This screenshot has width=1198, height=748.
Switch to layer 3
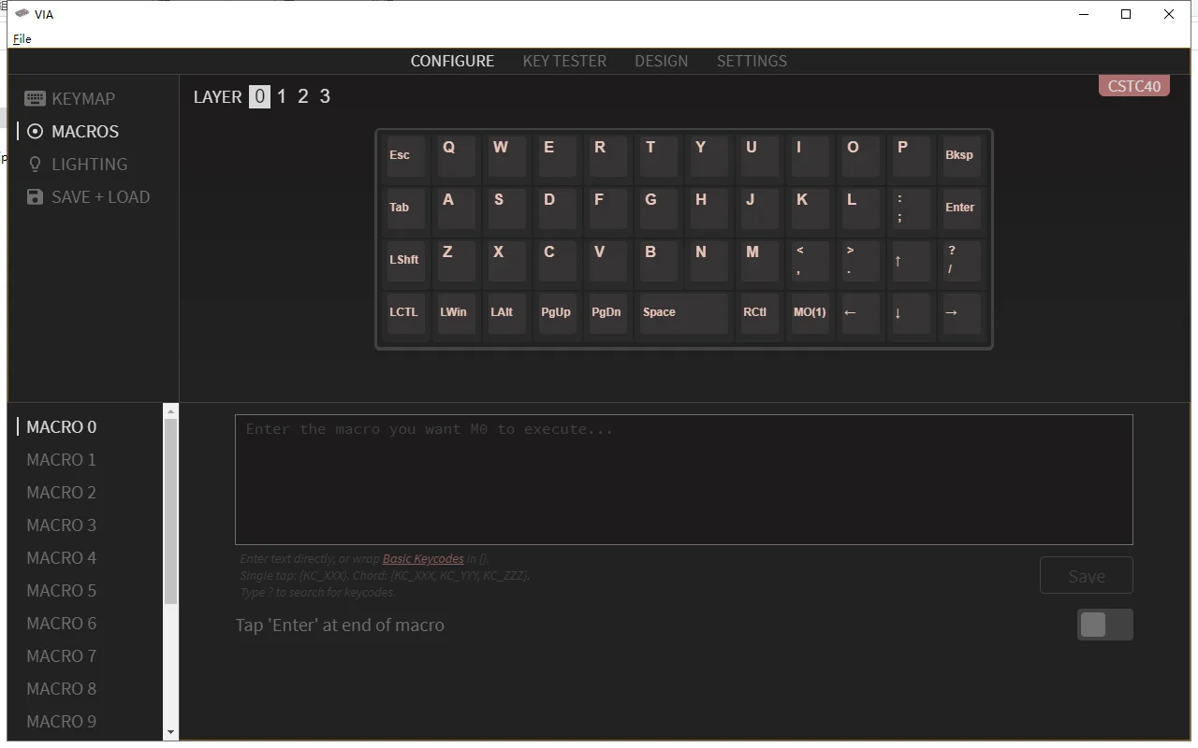325,96
